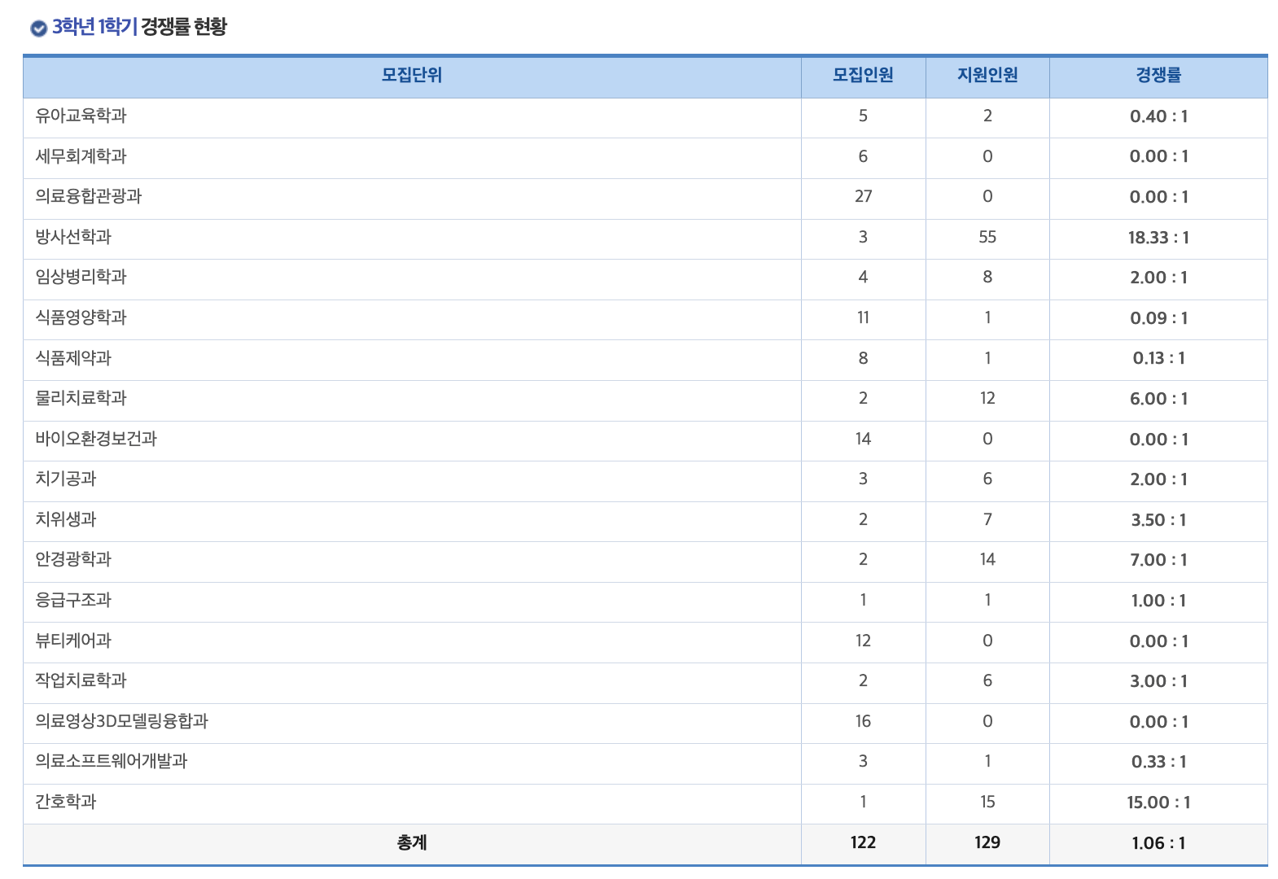Click applicant count 12 for 물리치료학과
The height and width of the screenshot is (879, 1278).
click(x=987, y=398)
